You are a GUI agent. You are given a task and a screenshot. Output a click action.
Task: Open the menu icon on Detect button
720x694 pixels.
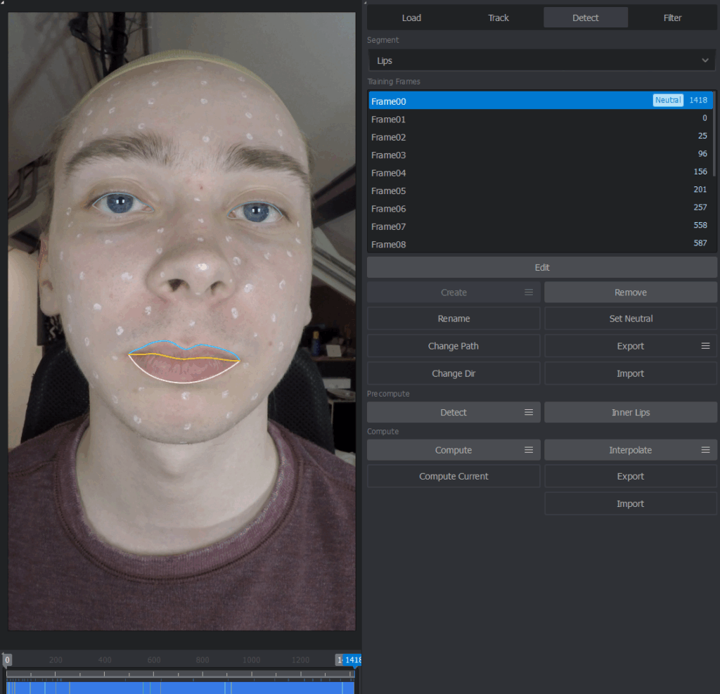click(x=529, y=413)
